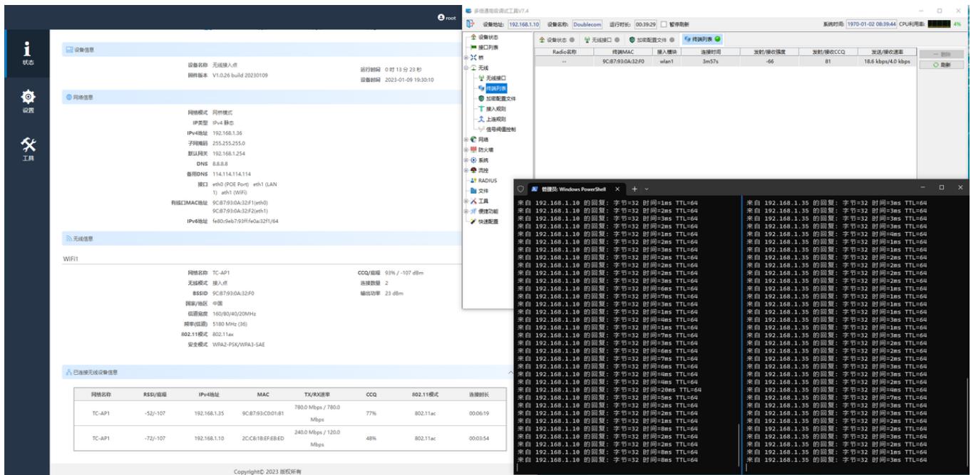Expand the 工具 tree node in debug tool
Viewport: 971px width, 475px height.
coord(466,202)
